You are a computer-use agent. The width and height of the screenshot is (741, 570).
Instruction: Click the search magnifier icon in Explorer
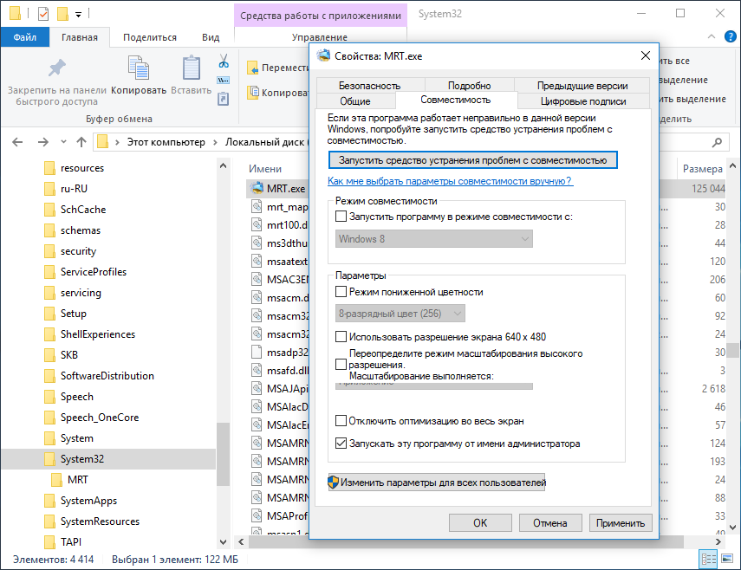[x=718, y=142]
